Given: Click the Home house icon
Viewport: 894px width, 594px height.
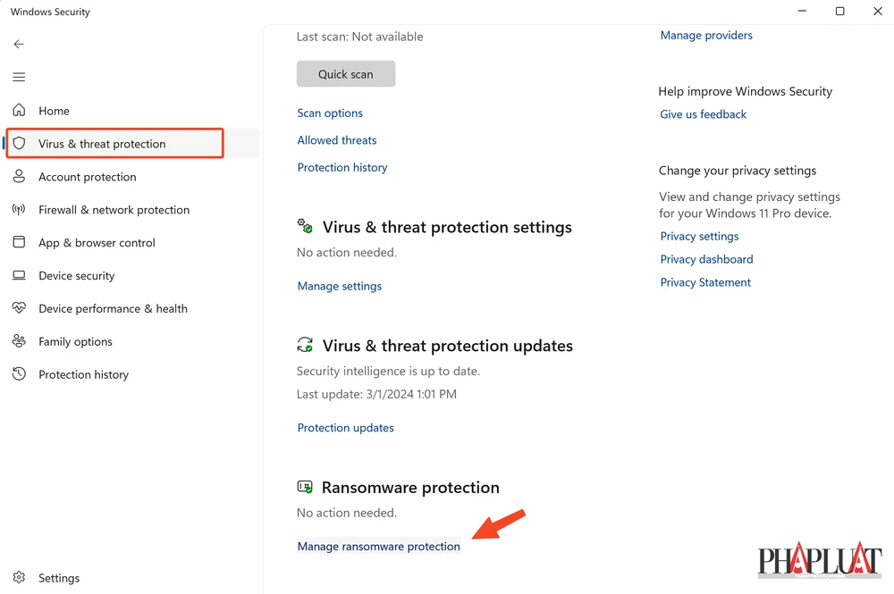Looking at the screenshot, I should pos(19,111).
